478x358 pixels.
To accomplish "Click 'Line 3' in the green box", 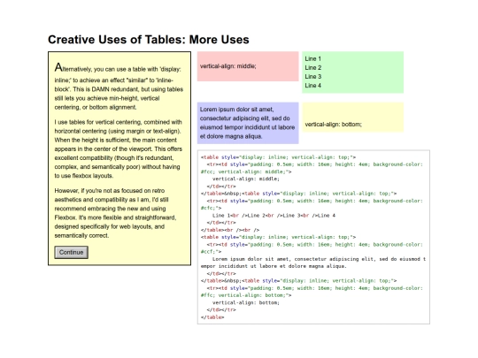I will coord(313,76).
